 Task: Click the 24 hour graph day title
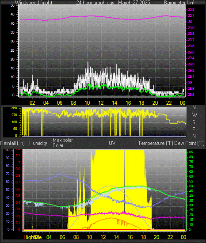point(113,3)
